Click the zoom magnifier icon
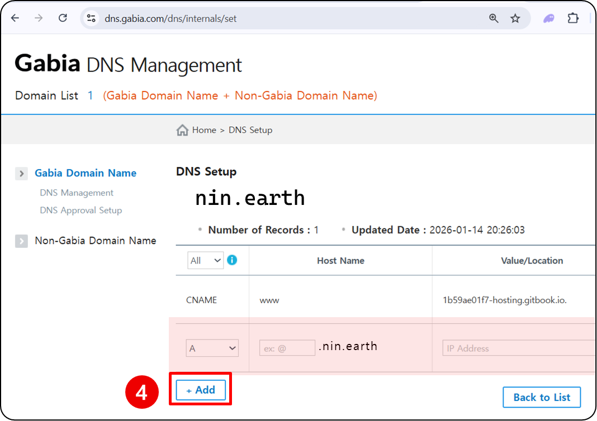The height and width of the screenshot is (421, 597). (x=494, y=18)
